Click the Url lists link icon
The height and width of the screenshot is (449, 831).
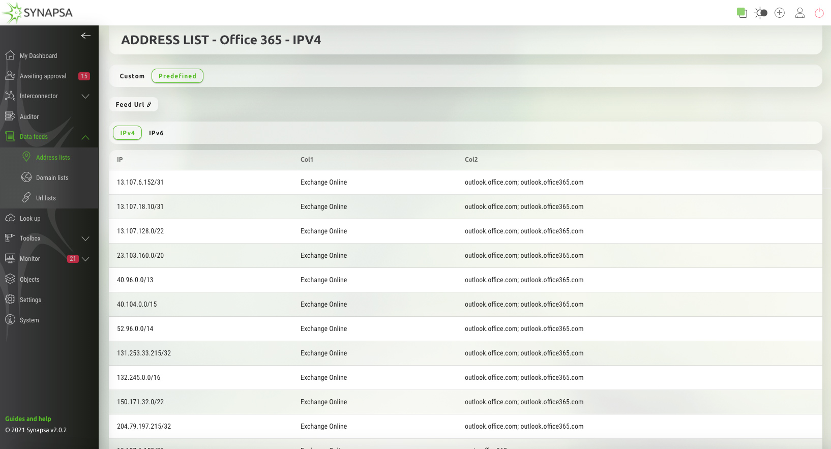(26, 197)
